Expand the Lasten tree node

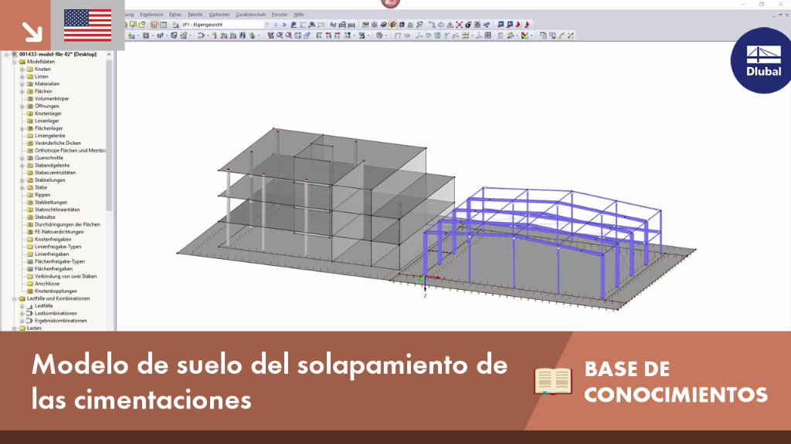pos(15,328)
